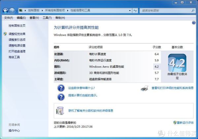Open the 提高计算机性能的提示 link
The image size is (198, 139).
[x=83, y=95]
